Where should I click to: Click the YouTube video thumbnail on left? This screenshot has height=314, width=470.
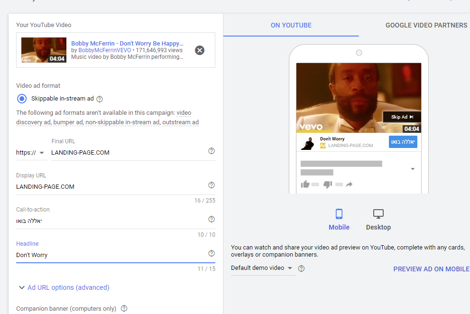tap(44, 50)
